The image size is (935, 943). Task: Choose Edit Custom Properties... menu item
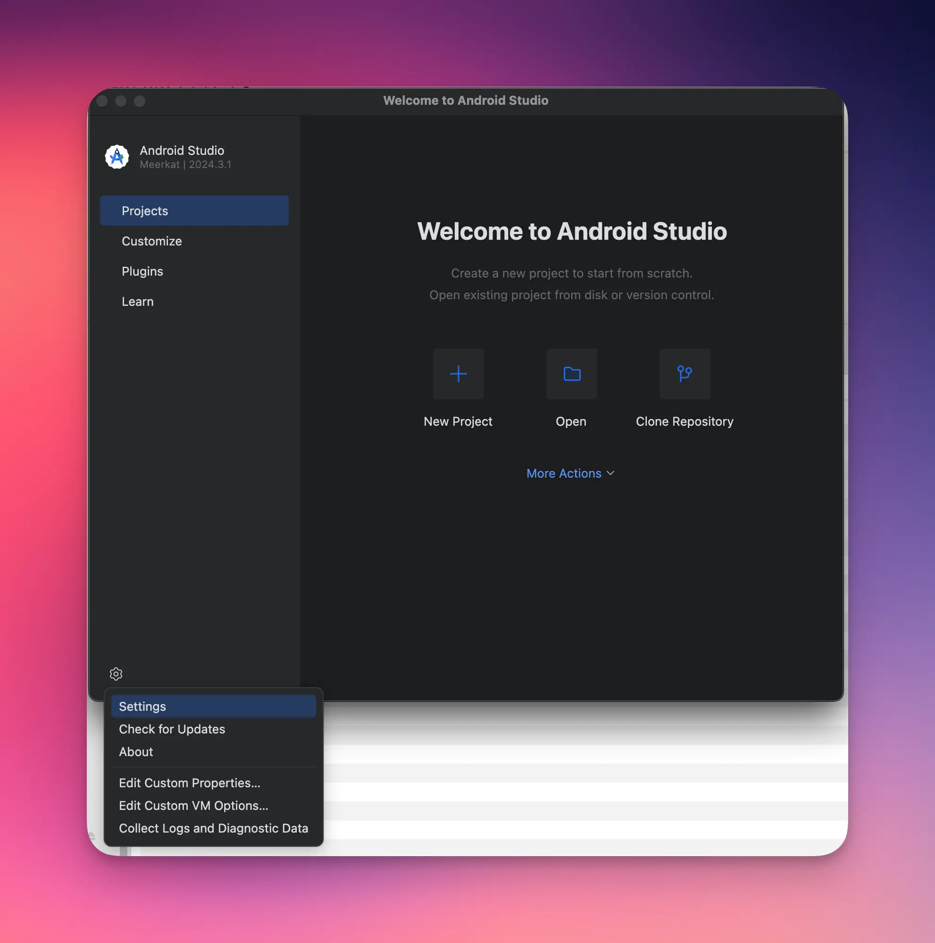pos(214,783)
